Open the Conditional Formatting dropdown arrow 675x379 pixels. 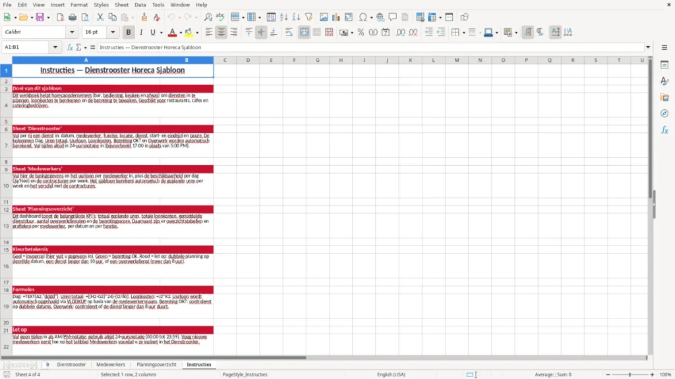click(516, 33)
